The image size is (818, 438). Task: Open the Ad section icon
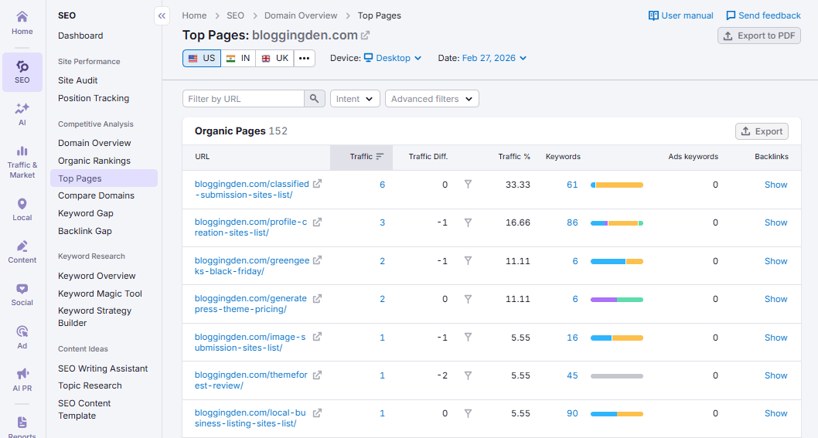pyautogui.click(x=22, y=338)
